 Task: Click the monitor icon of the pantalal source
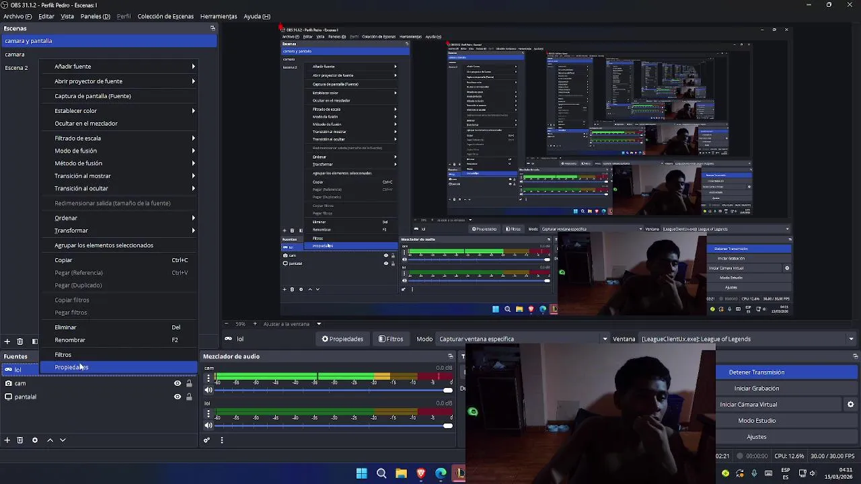8,397
